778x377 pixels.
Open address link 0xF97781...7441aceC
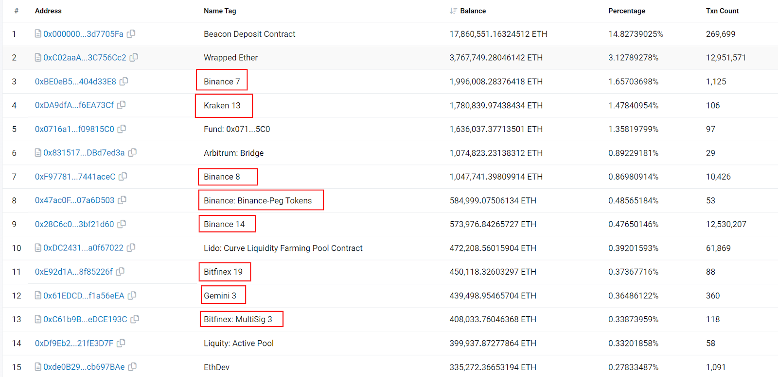point(75,176)
